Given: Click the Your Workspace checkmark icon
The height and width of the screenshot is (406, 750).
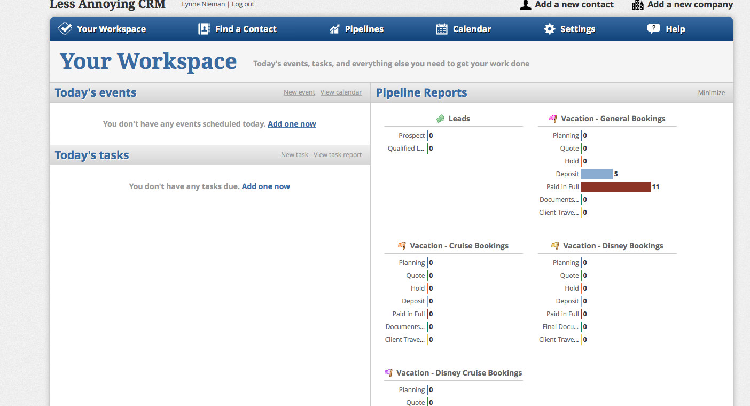Looking at the screenshot, I should coord(64,28).
